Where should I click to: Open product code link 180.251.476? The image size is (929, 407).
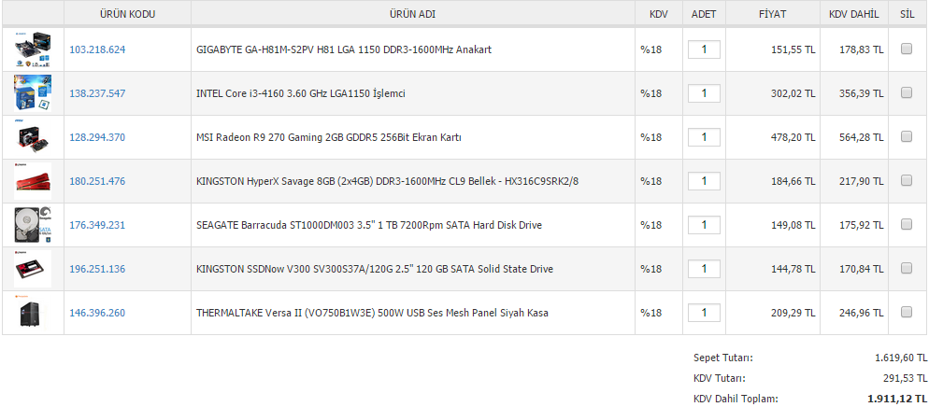pyautogui.click(x=97, y=181)
